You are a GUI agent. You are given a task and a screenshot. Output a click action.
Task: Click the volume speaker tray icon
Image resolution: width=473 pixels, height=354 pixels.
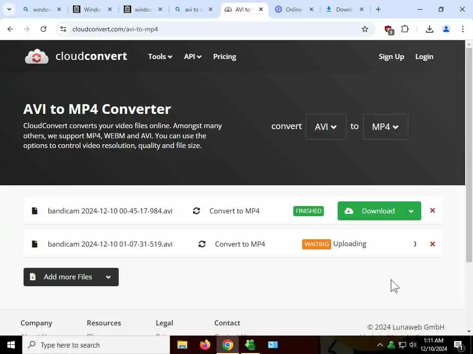413,345
